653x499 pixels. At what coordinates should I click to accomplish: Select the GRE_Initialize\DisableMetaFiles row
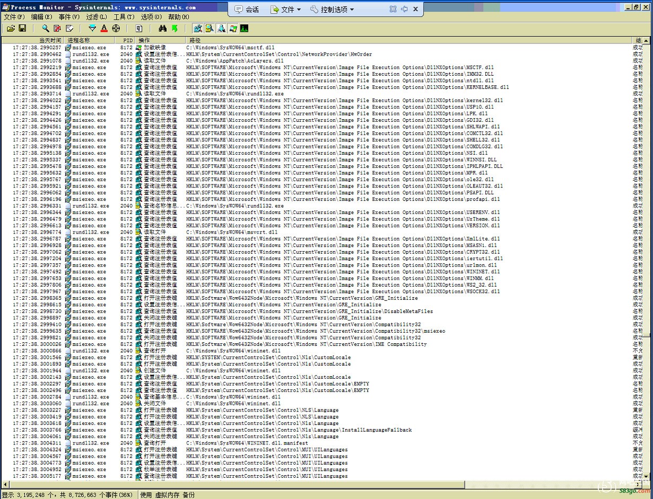point(322,311)
